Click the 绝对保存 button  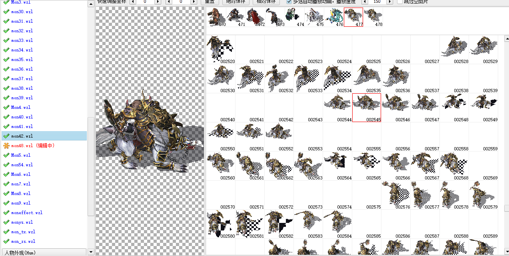[236, 2]
